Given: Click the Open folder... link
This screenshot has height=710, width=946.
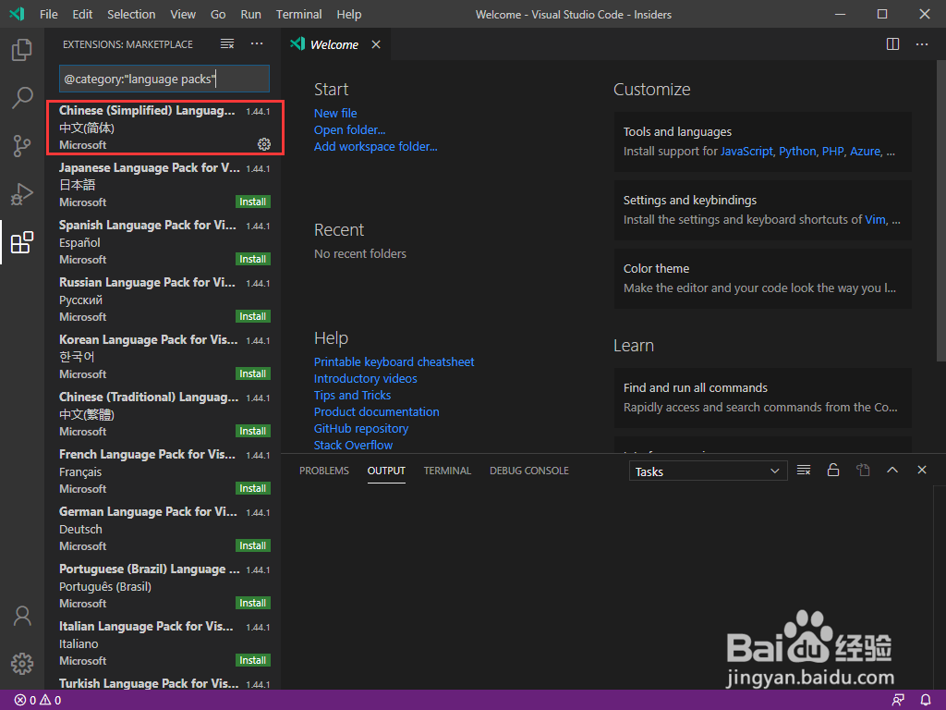Looking at the screenshot, I should (x=350, y=129).
